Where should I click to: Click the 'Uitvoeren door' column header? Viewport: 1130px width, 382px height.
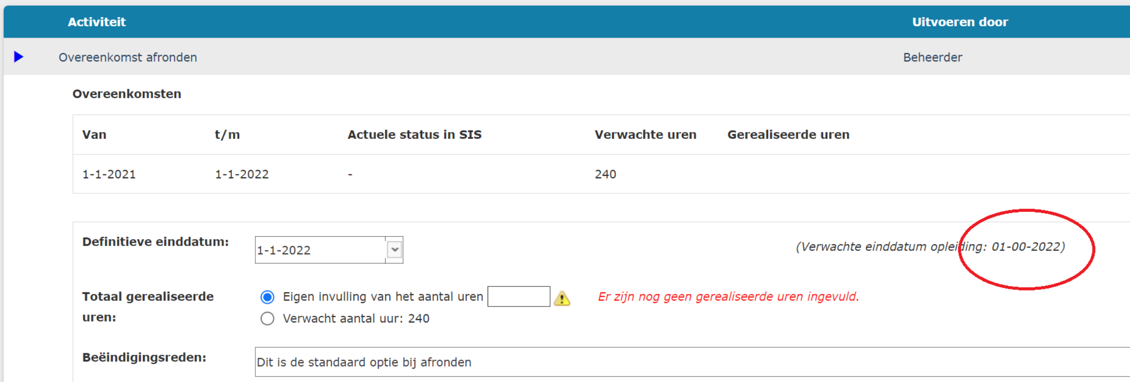[x=960, y=22]
